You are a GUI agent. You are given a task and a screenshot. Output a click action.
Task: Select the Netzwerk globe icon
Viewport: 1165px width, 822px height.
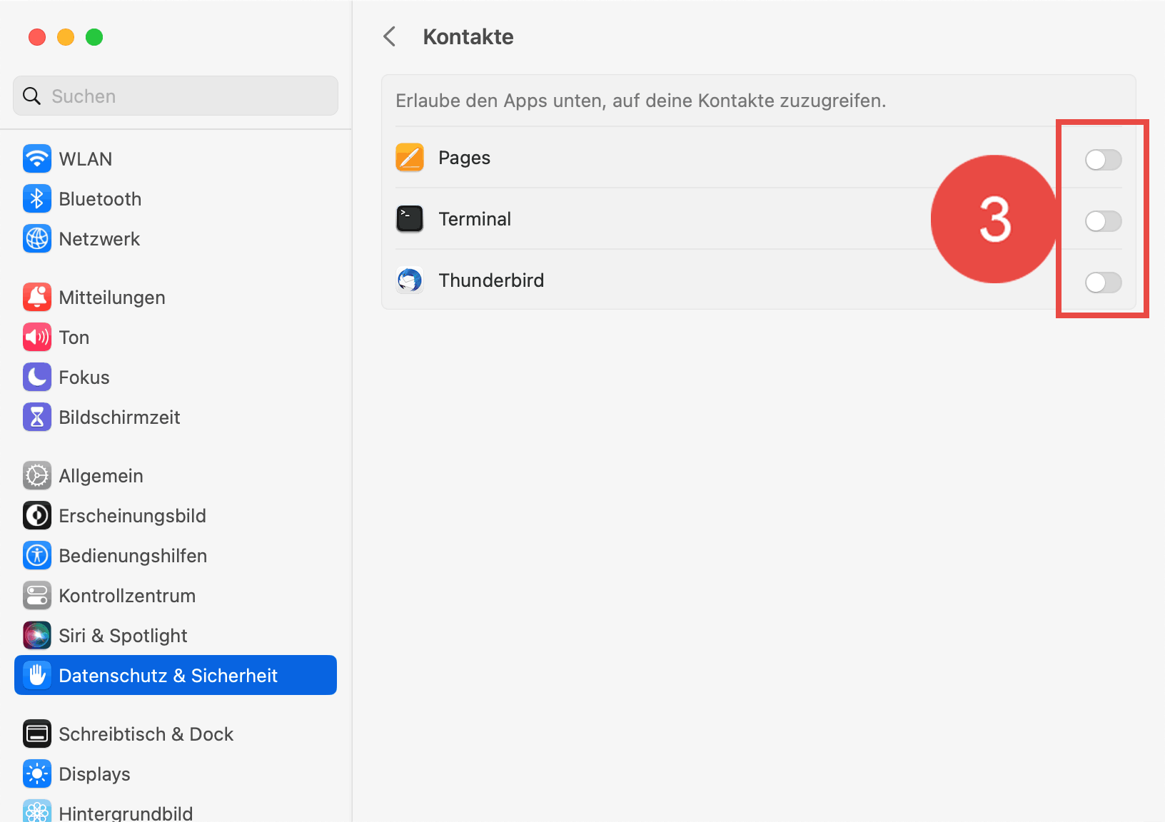pos(37,238)
